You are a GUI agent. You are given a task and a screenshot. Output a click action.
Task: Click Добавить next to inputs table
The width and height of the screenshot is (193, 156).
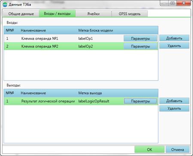pos(174,38)
